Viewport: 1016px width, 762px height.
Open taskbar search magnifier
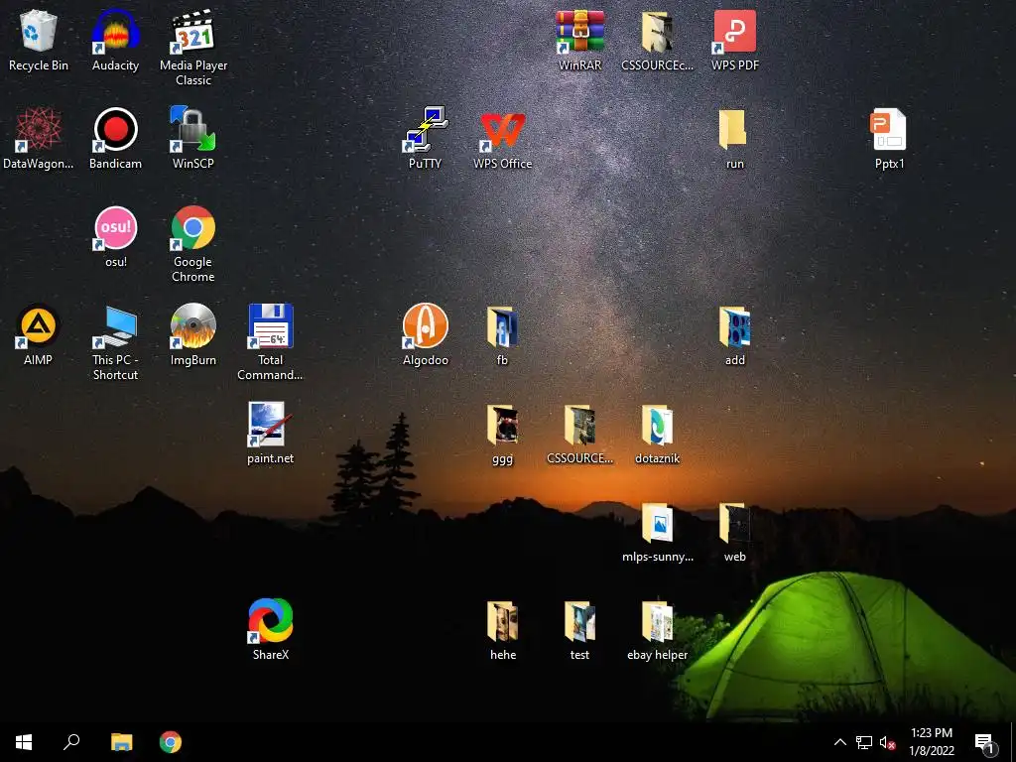click(x=71, y=742)
